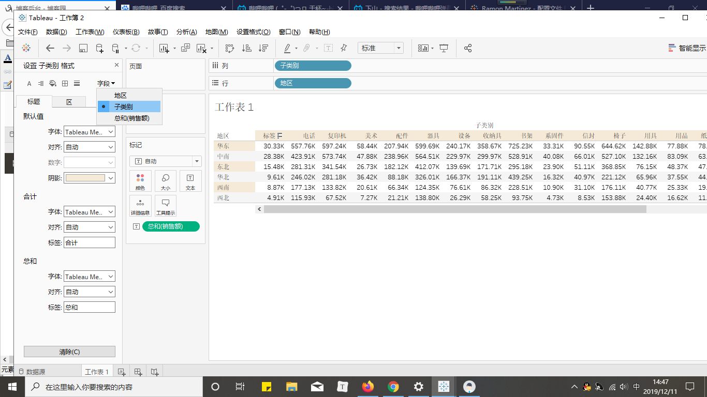Open font formatting (A) in format pane
Screen dimensions: 707x397
pos(29,83)
